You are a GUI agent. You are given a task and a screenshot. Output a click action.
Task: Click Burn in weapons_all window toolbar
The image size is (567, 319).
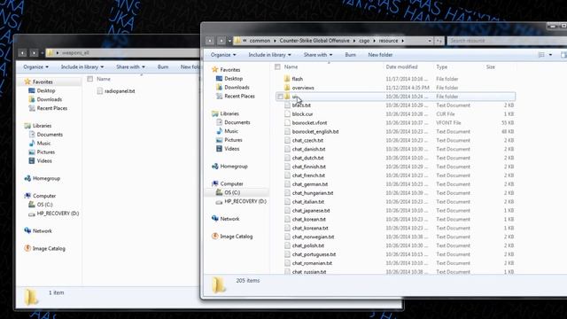click(x=163, y=67)
